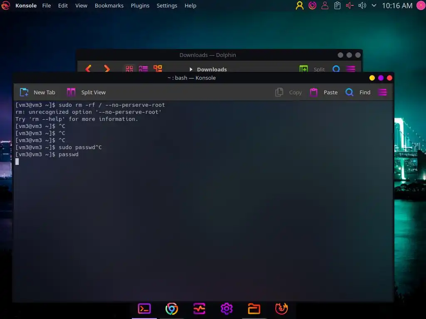Open Konsole hamburger menu
Viewport: 426px width, 319px height.
[383, 92]
